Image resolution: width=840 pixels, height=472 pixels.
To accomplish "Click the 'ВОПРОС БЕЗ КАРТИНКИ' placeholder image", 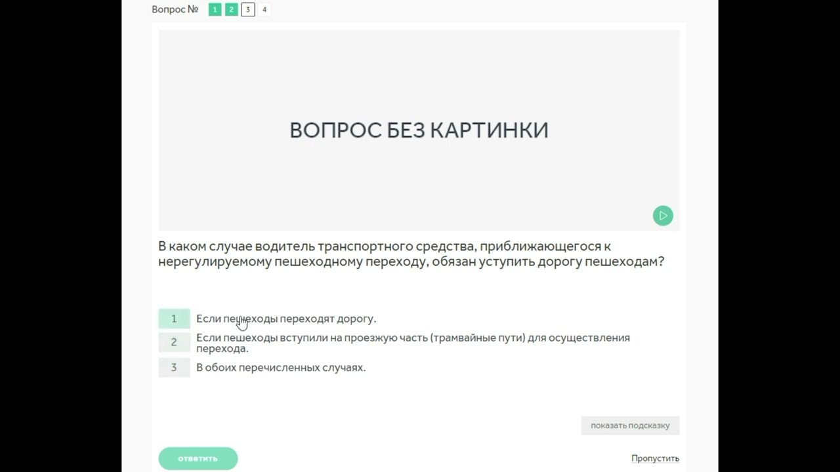I will pyautogui.click(x=419, y=130).
